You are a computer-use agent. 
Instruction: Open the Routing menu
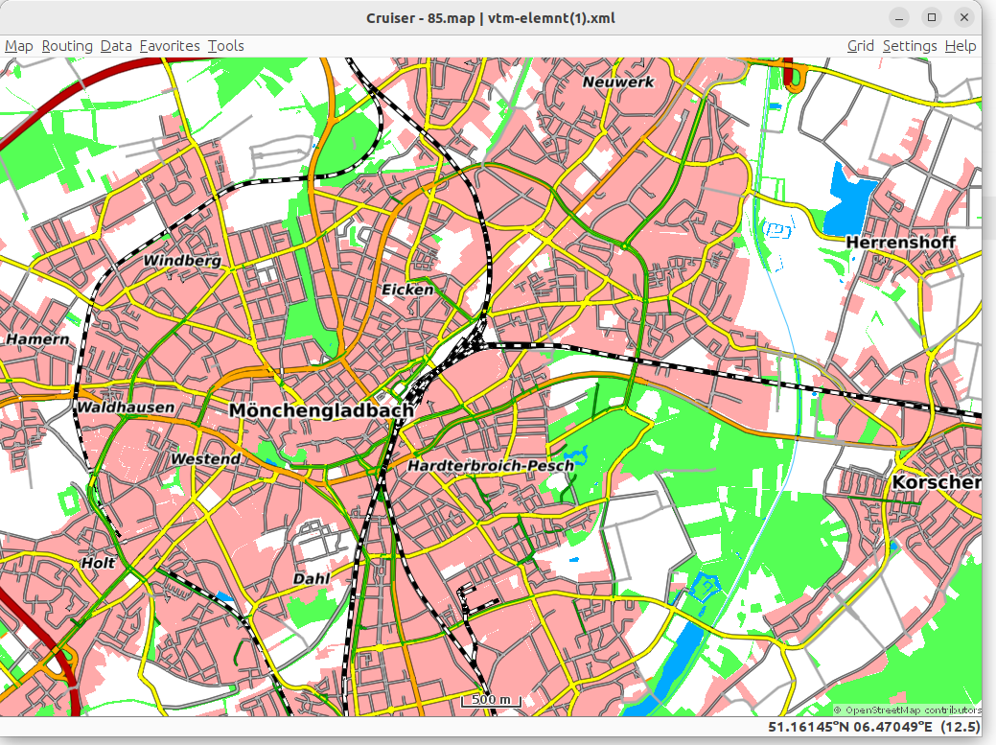point(67,46)
